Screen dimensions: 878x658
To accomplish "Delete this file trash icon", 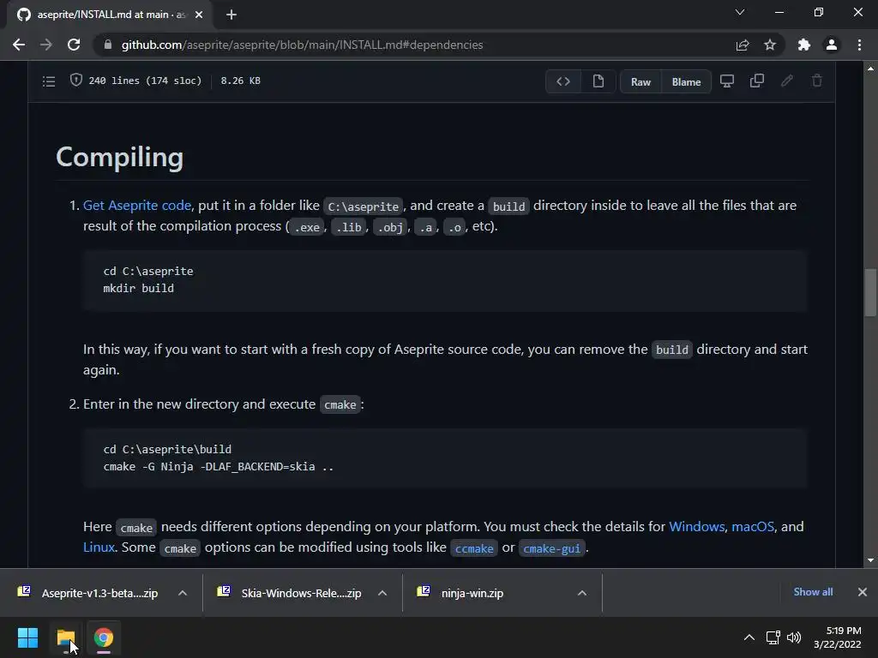I will pos(817,81).
